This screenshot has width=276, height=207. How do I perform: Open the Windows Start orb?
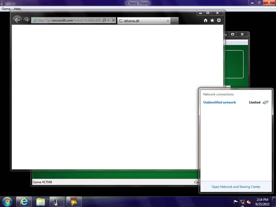pos(7,202)
